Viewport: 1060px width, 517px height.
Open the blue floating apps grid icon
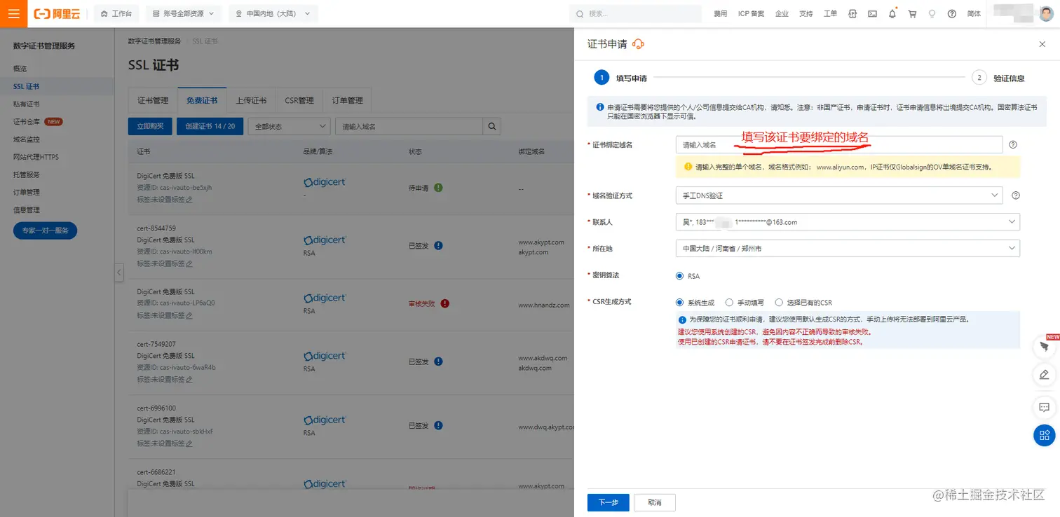point(1045,435)
